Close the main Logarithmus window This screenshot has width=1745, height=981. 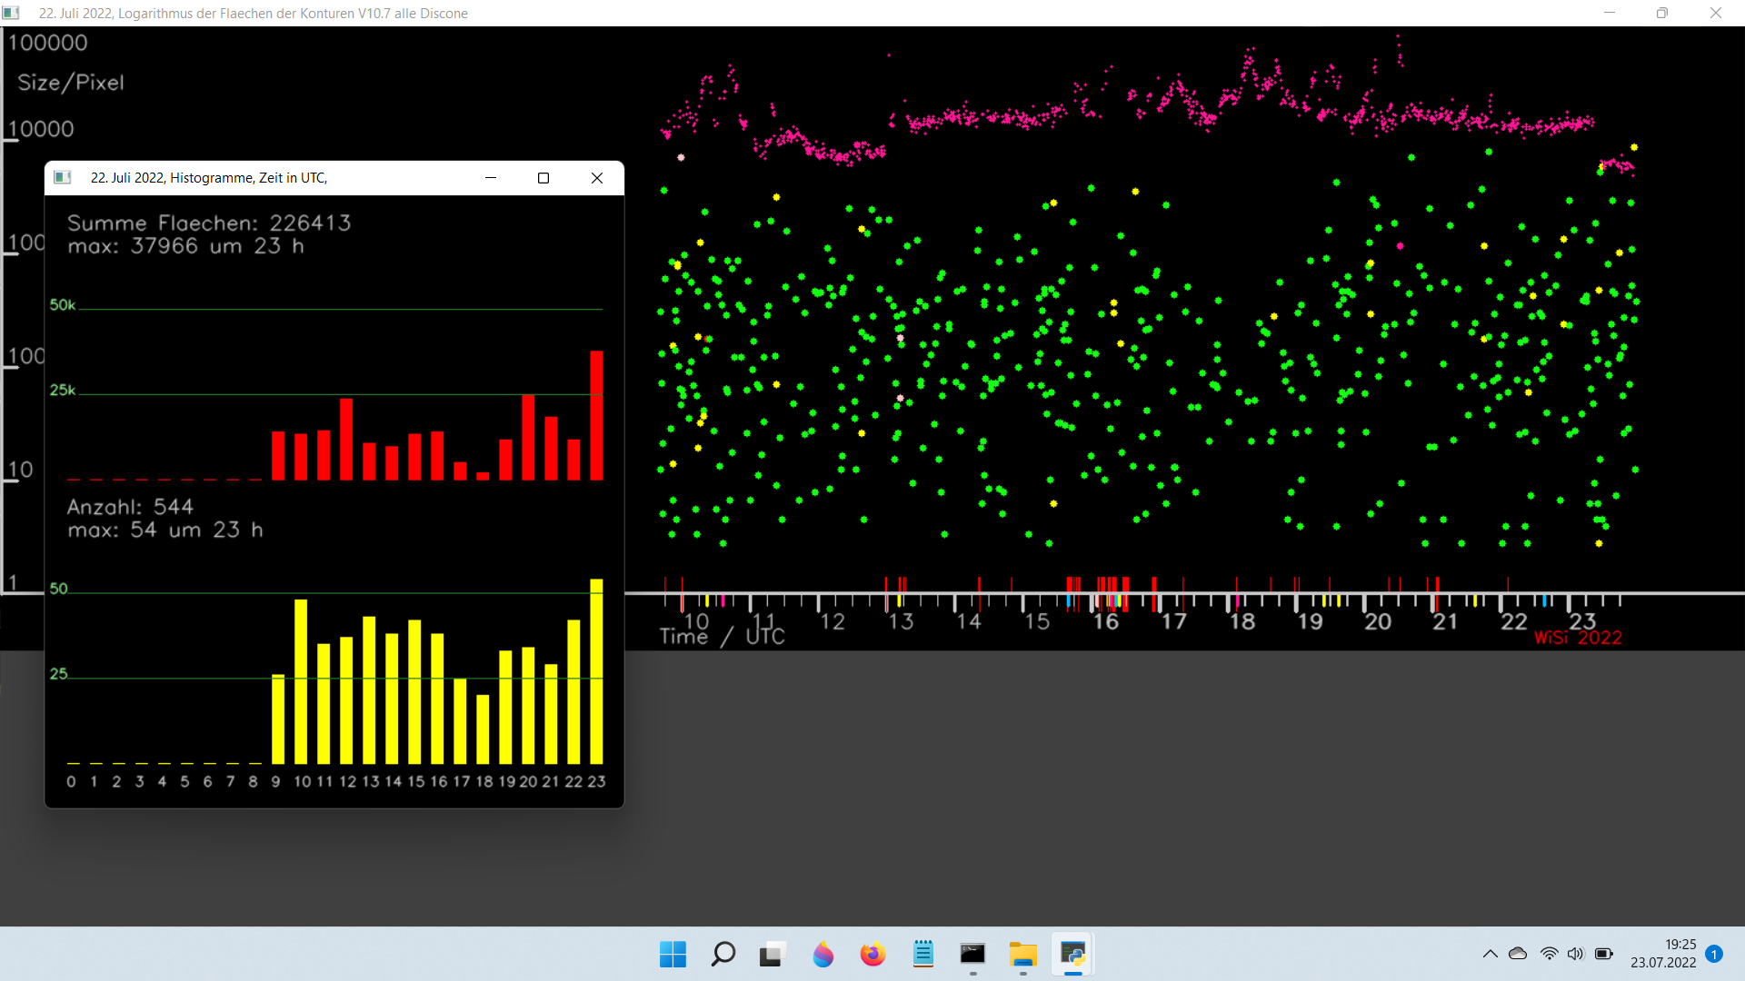coord(1716,13)
